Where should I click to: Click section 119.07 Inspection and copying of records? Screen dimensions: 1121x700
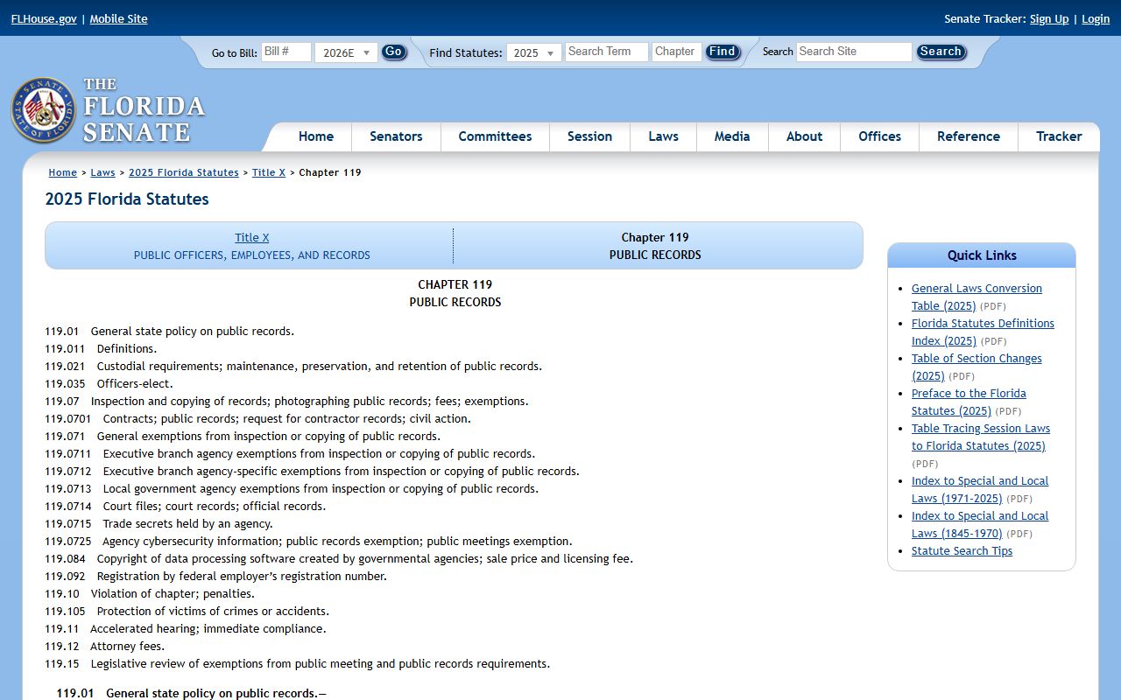[286, 401]
